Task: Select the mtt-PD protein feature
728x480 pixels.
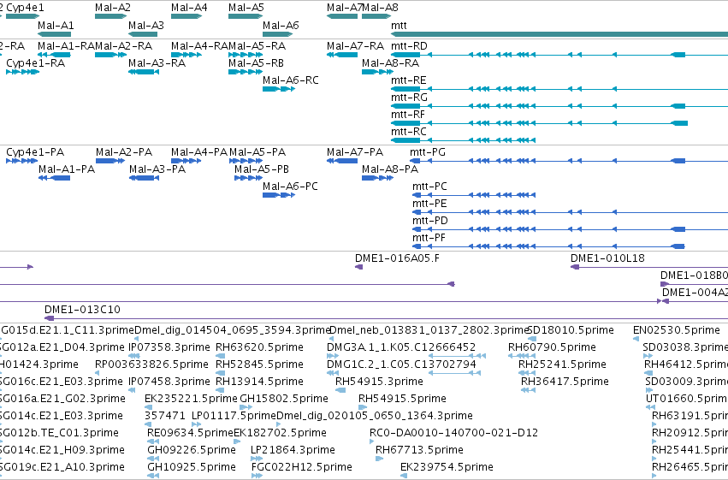Action: click(570, 230)
